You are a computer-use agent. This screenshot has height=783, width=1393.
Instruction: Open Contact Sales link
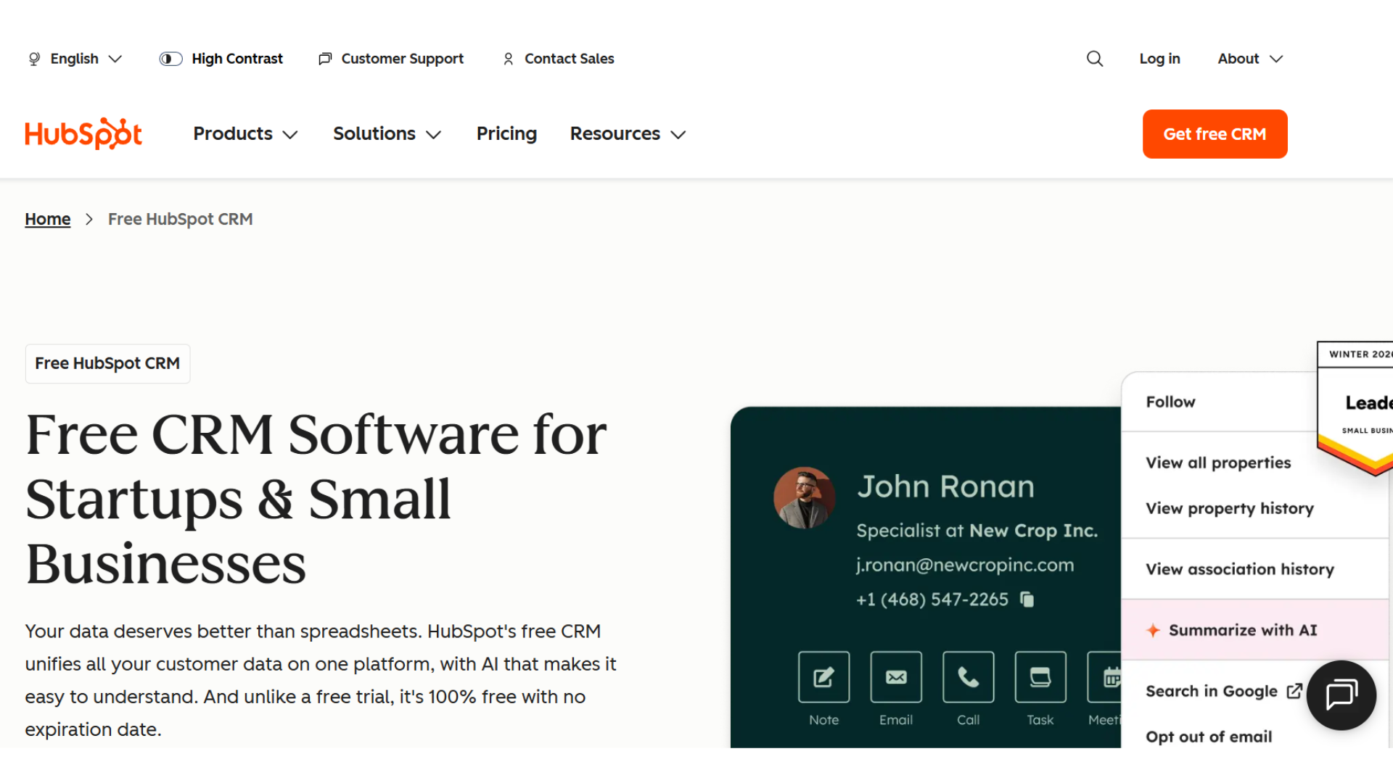(x=558, y=59)
